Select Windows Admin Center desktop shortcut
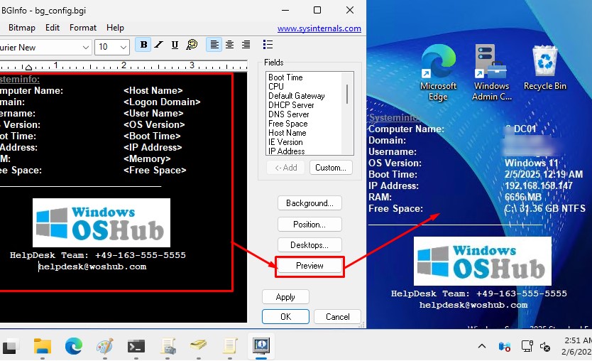This screenshot has height=361, width=592. [492, 72]
